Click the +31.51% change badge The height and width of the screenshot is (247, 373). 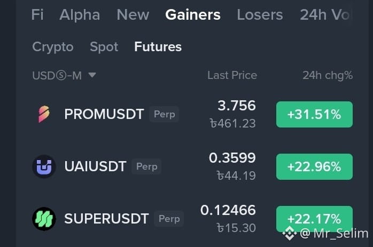click(314, 114)
